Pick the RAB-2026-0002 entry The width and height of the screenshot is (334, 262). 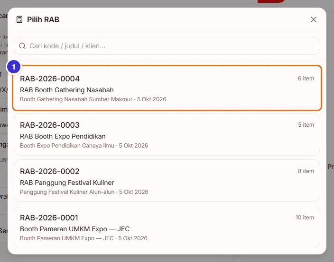click(167, 181)
